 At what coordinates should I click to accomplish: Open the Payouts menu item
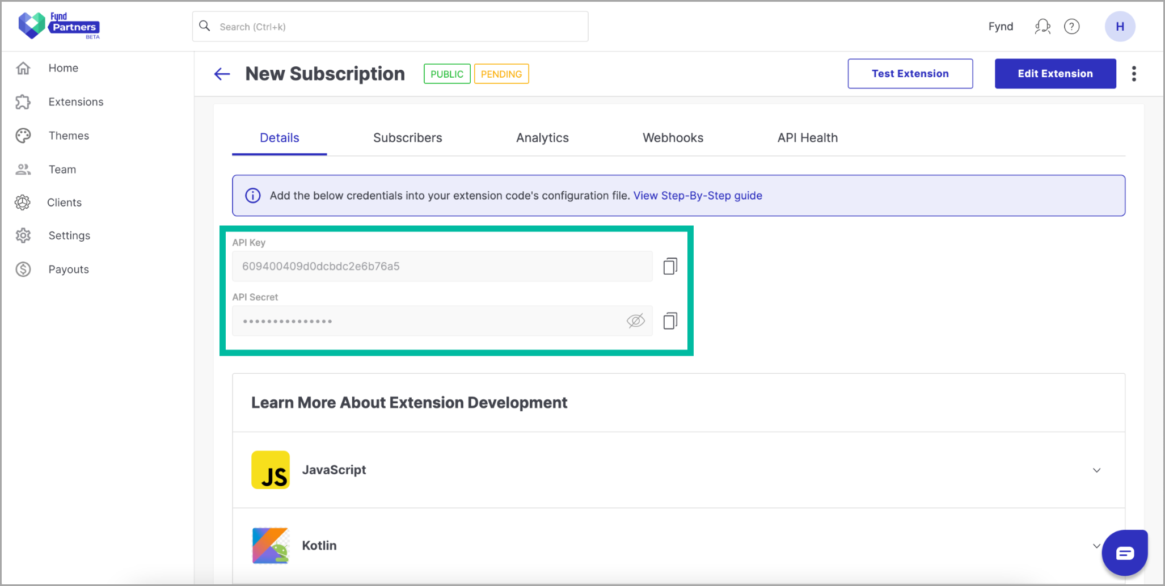pyautogui.click(x=69, y=269)
